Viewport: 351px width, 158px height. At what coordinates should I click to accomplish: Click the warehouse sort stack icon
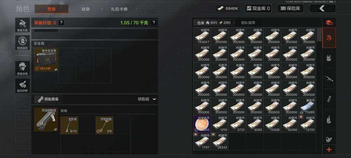(329, 22)
